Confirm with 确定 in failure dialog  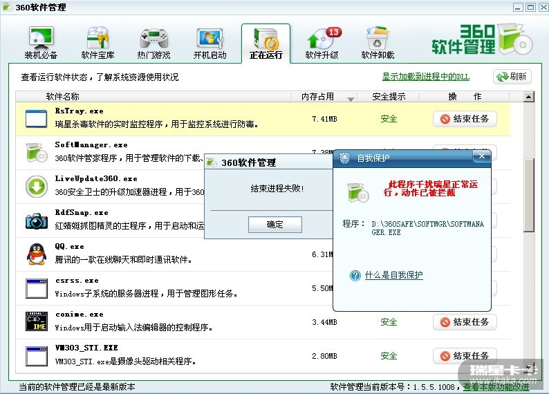[275, 224]
